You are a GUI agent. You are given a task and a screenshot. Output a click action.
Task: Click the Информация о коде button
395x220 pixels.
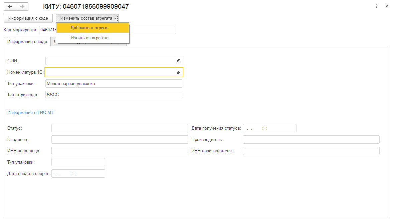click(x=28, y=18)
